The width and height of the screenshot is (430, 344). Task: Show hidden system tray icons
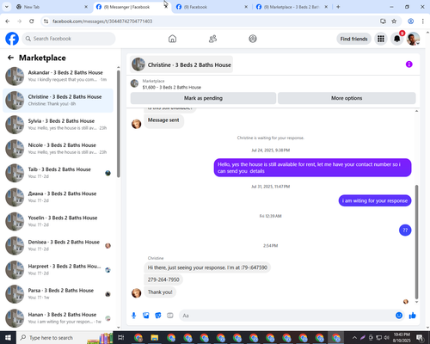pyautogui.click(x=354, y=338)
